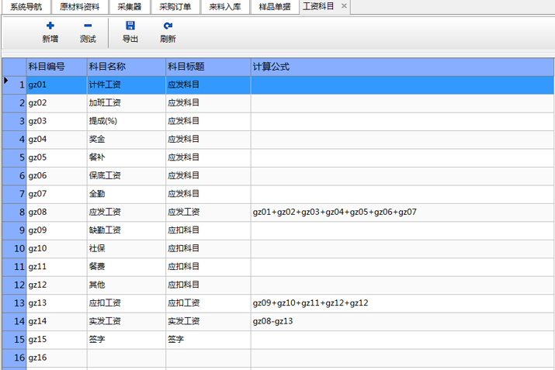Click 应扣科目 in the gz09 row
This screenshot has width=555, height=370.
click(208, 230)
